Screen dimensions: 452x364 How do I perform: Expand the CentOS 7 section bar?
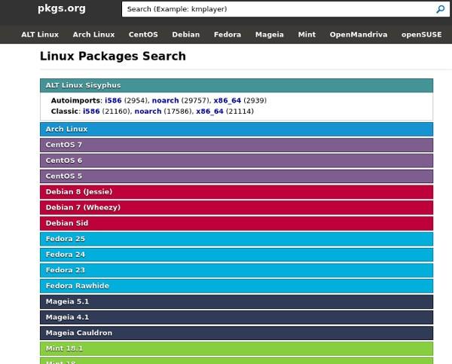point(237,145)
